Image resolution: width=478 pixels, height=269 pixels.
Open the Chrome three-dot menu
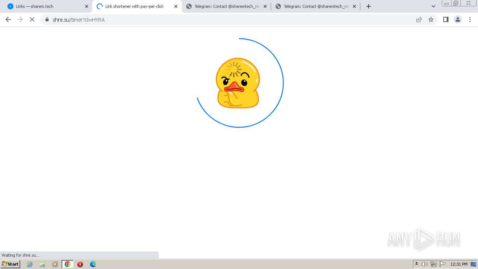point(470,19)
